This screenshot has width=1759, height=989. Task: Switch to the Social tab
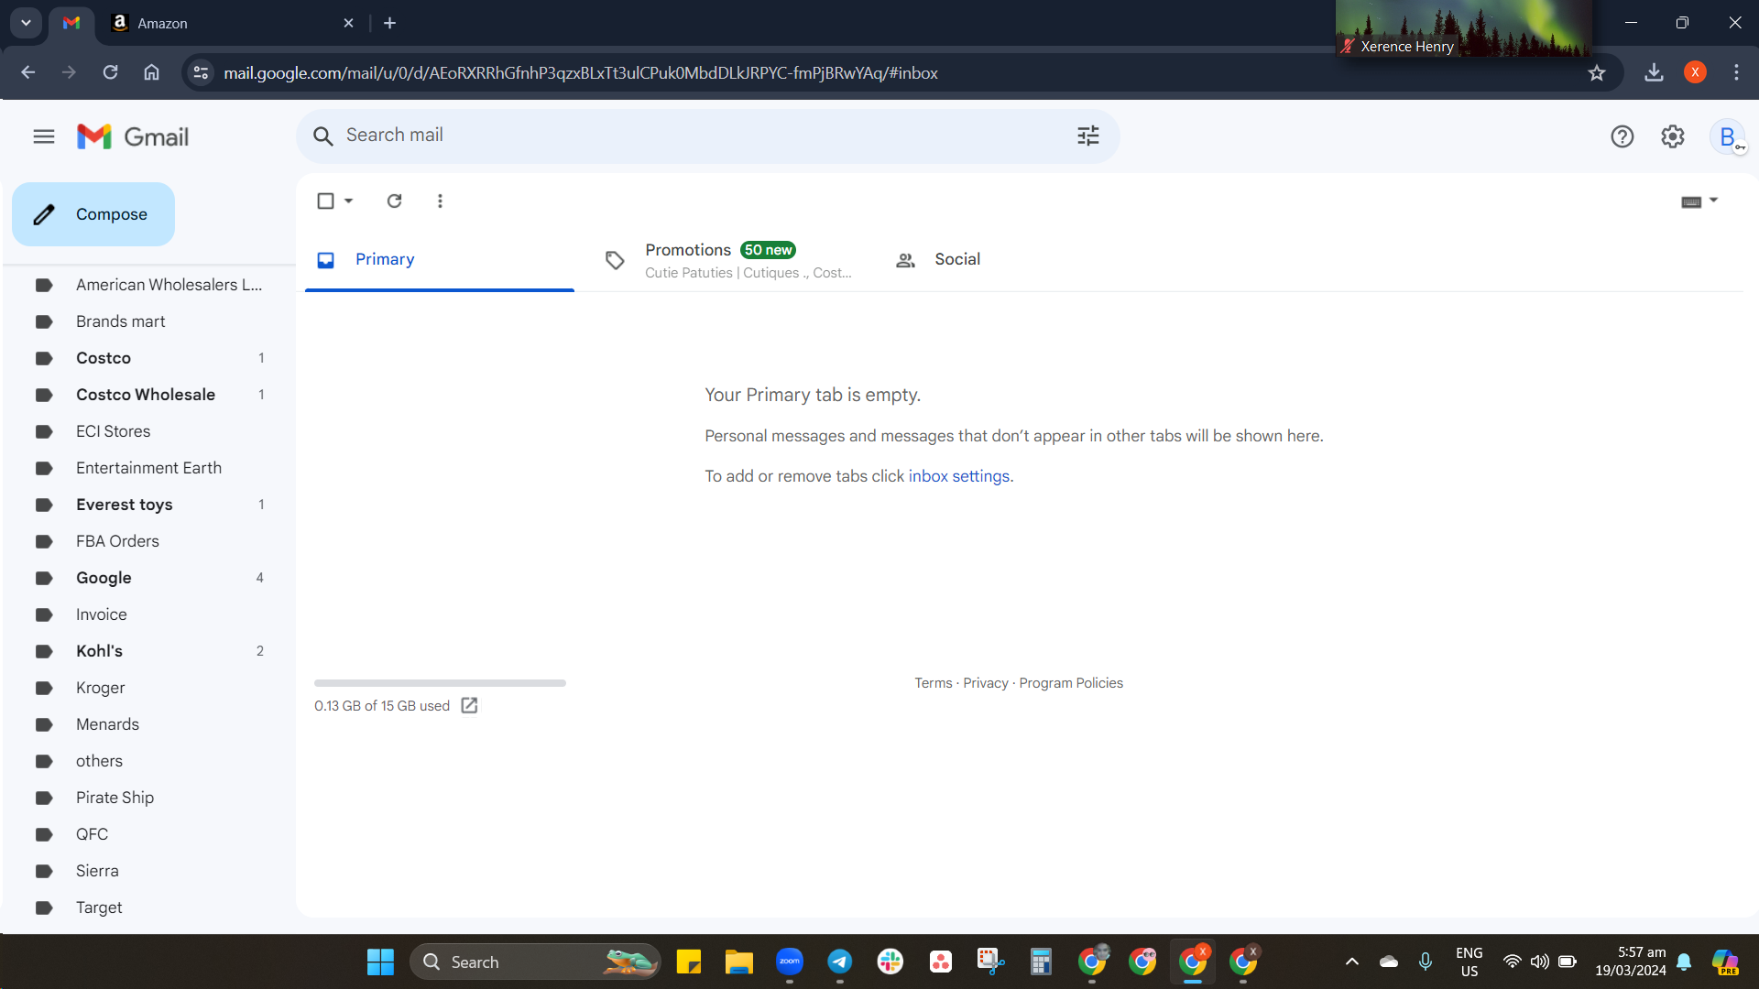tap(1017, 260)
